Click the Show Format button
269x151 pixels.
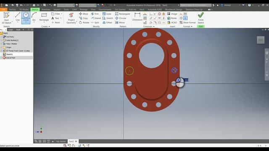coord(188,22)
